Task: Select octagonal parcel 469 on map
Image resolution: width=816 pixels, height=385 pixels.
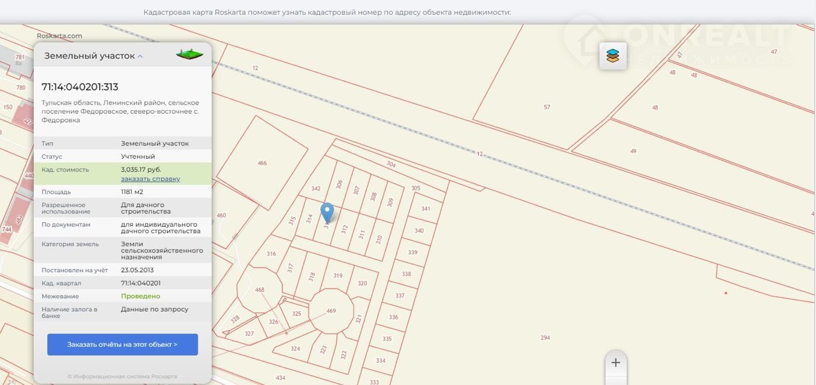Action: (331, 311)
